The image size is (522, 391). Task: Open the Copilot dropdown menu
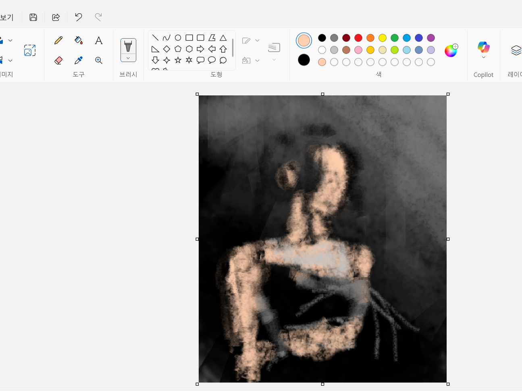483,58
